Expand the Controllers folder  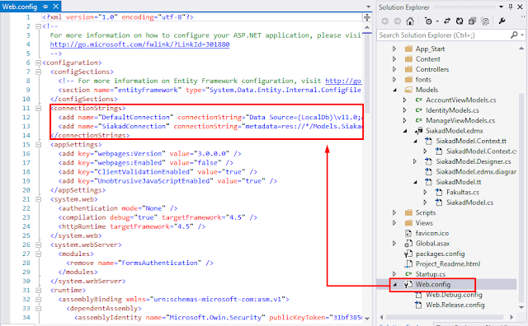(394, 69)
